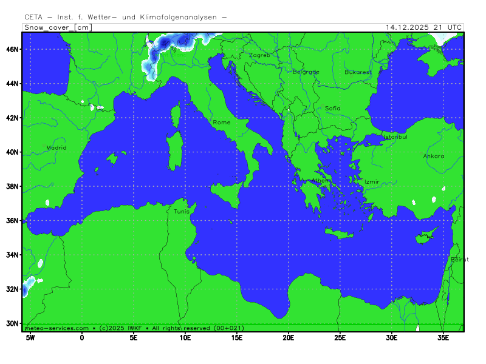Click the Zagreb city label

[x=259, y=55]
